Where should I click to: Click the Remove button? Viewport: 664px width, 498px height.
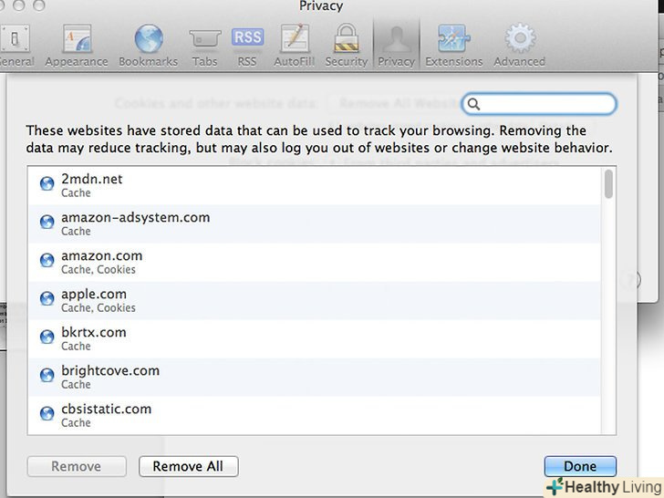click(x=77, y=466)
